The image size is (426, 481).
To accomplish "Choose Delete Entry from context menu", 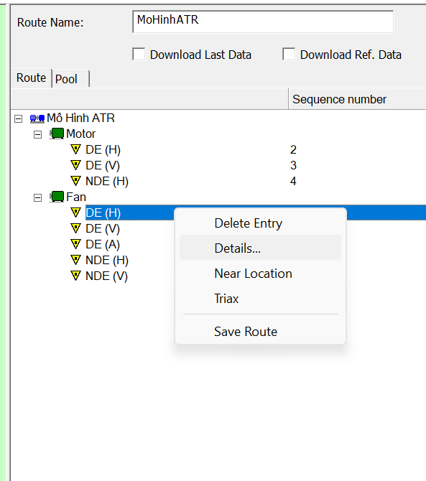I will click(260, 223).
